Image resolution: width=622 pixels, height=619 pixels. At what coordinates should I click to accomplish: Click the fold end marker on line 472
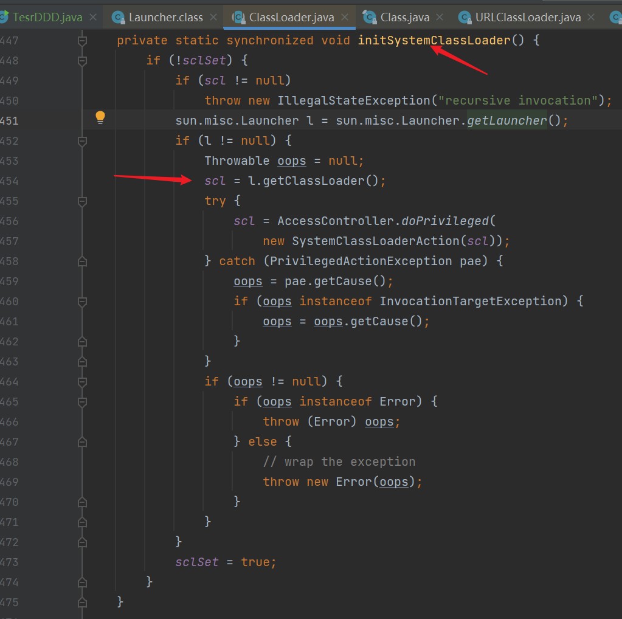click(x=82, y=542)
